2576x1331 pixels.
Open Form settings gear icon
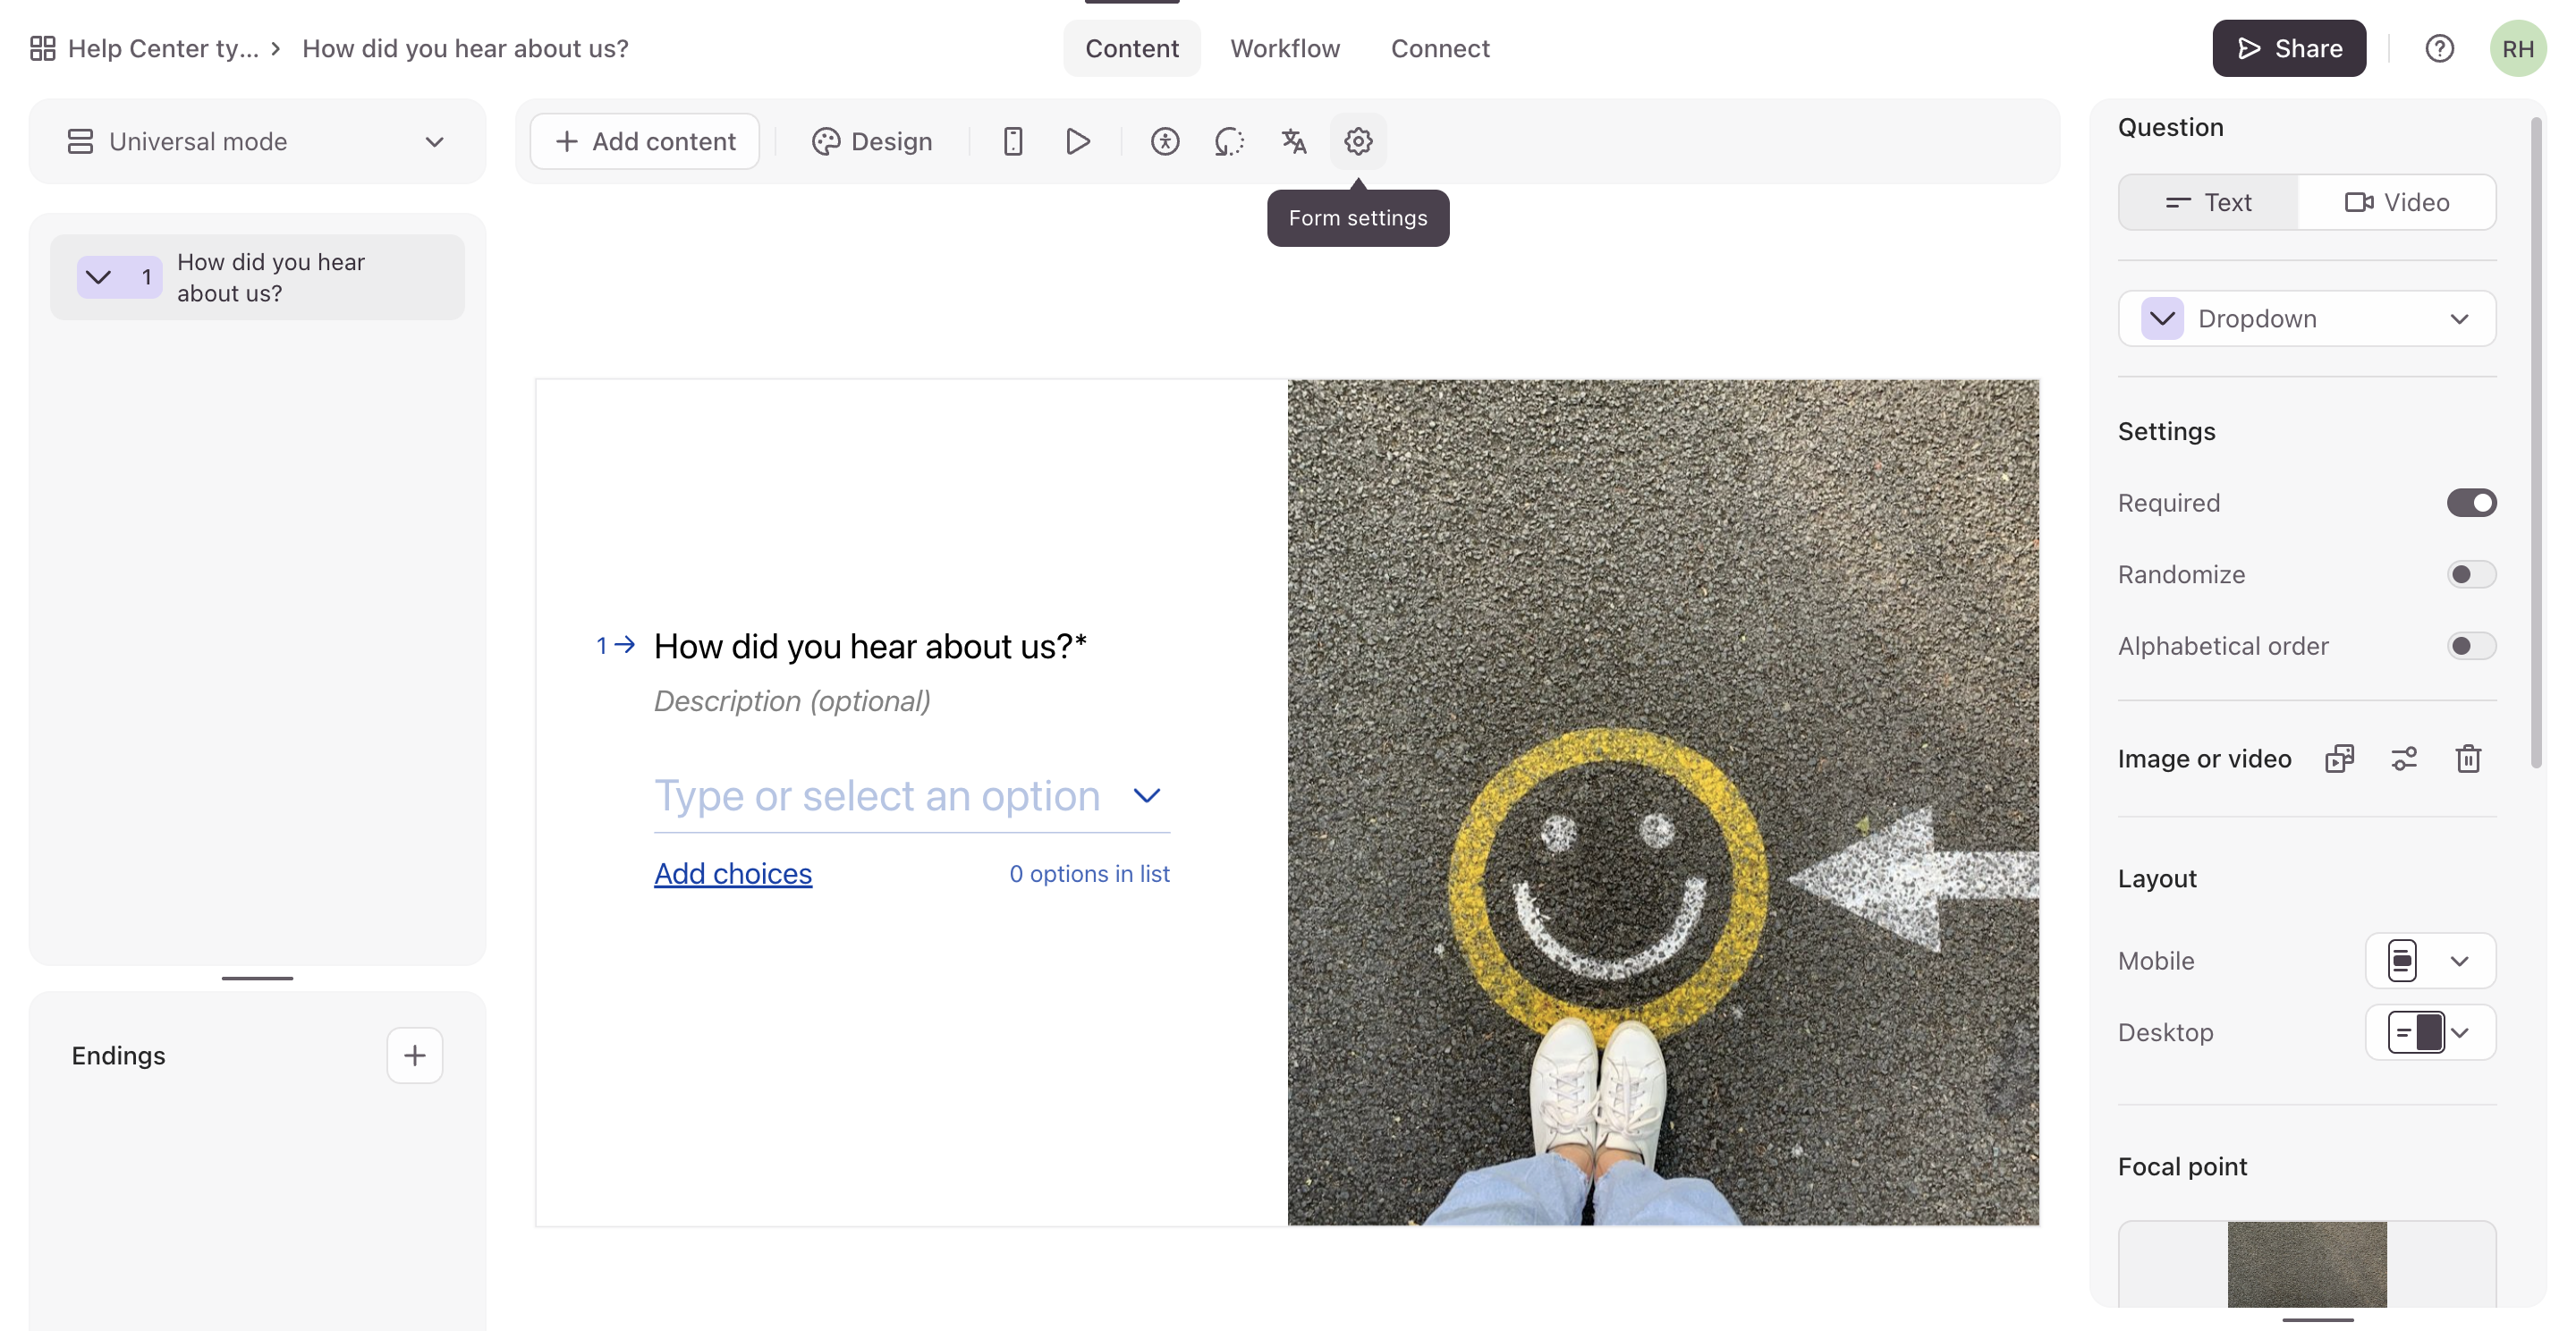pyautogui.click(x=1358, y=141)
